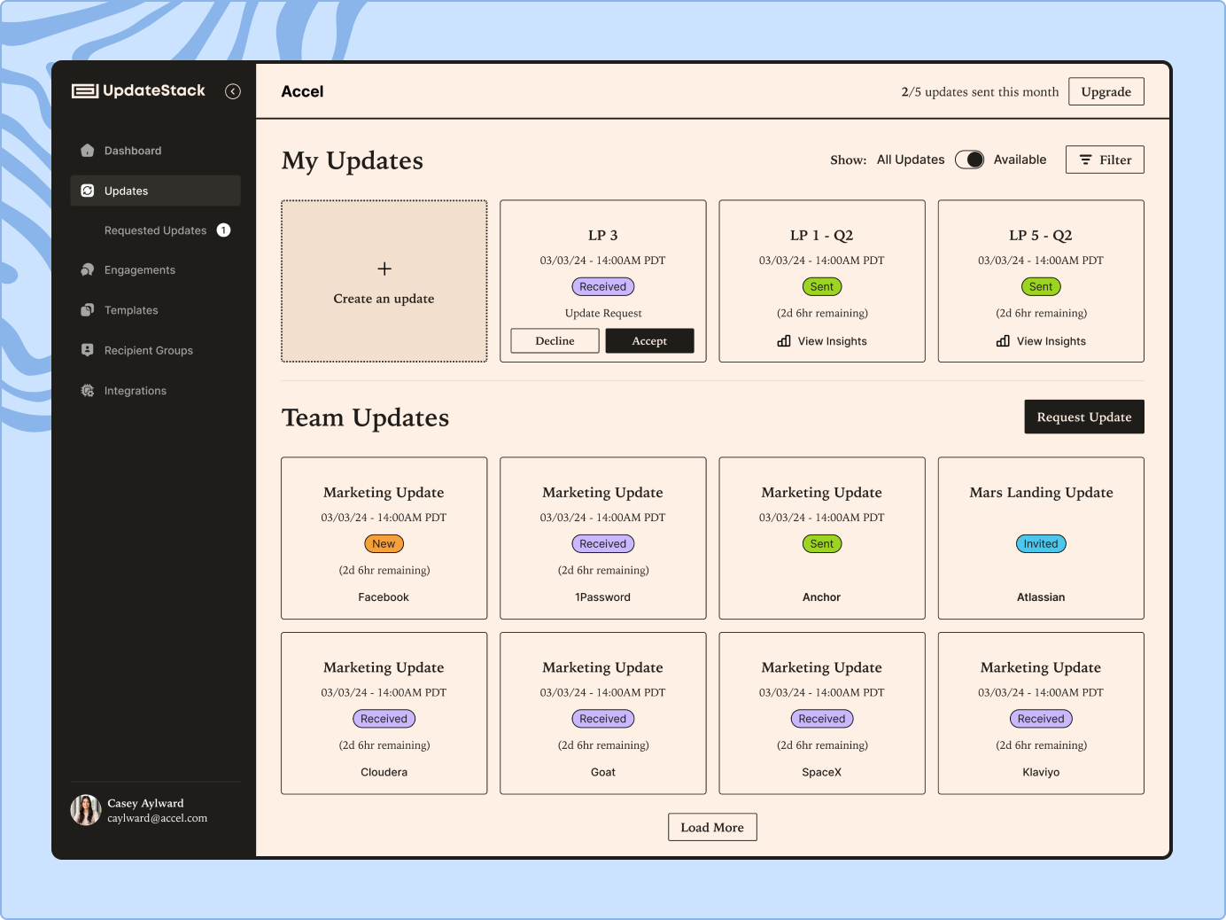Click the caylward@accel.com email
This screenshot has width=1226, height=920.
(158, 818)
